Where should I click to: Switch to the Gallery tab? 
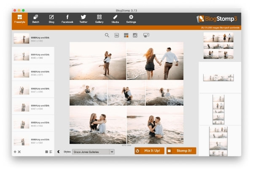point(99,19)
